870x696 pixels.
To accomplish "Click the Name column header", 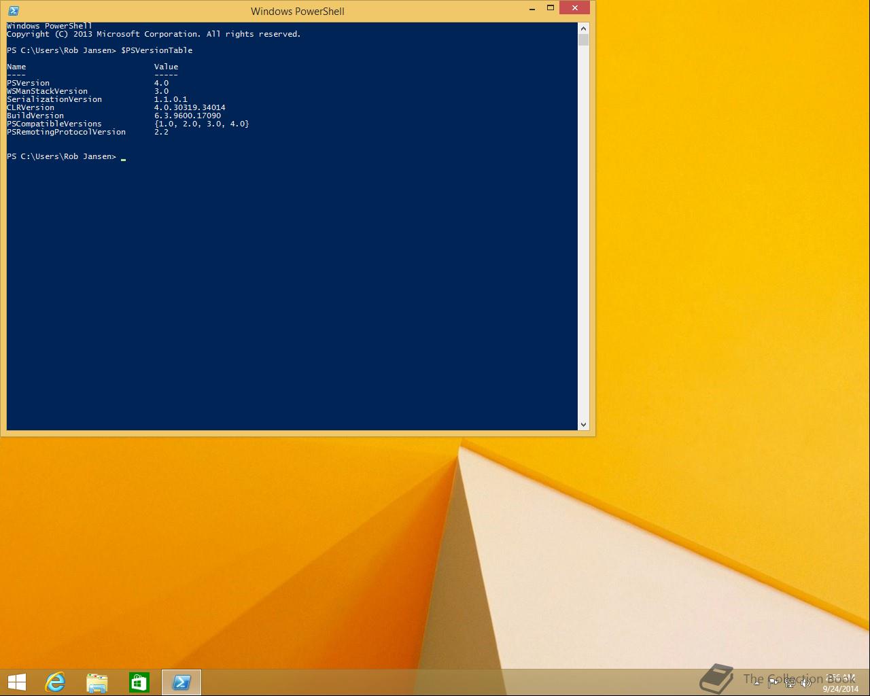I will click(16, 67).
